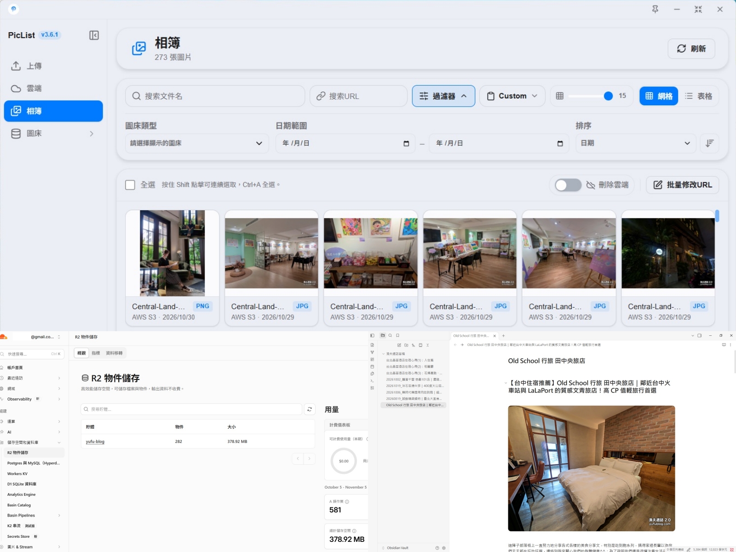Viewport: 736px width, 552px height.
Task: Click the PicList gallery vertical scrollbar
Action: [x=717, y=216]
